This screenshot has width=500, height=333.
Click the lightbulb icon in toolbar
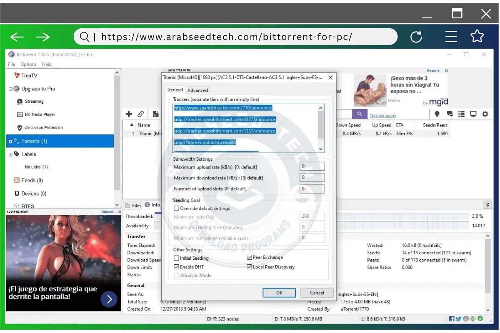click(437, 114)
